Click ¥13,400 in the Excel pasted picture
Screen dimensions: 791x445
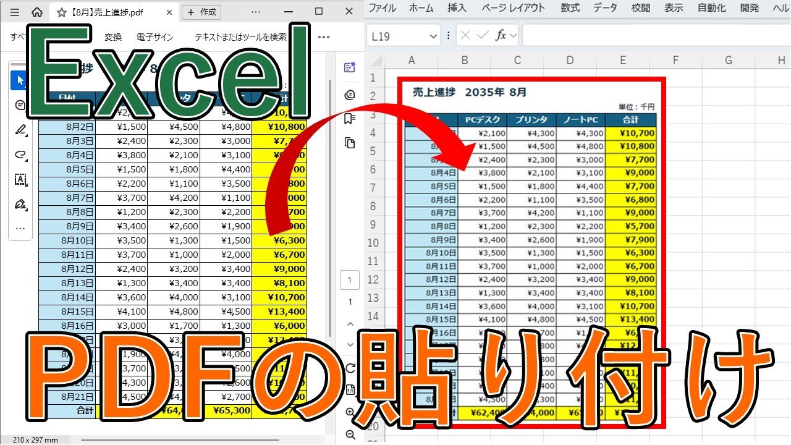click(x=632, y=319)
